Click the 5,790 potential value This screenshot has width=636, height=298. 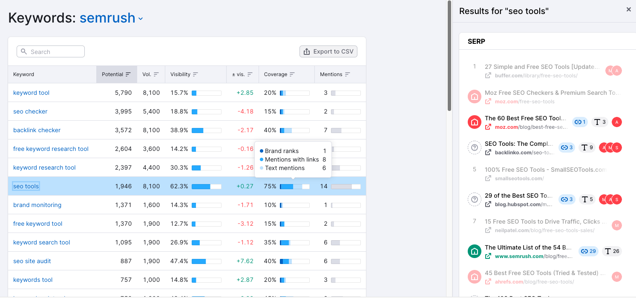pos(124,93)
